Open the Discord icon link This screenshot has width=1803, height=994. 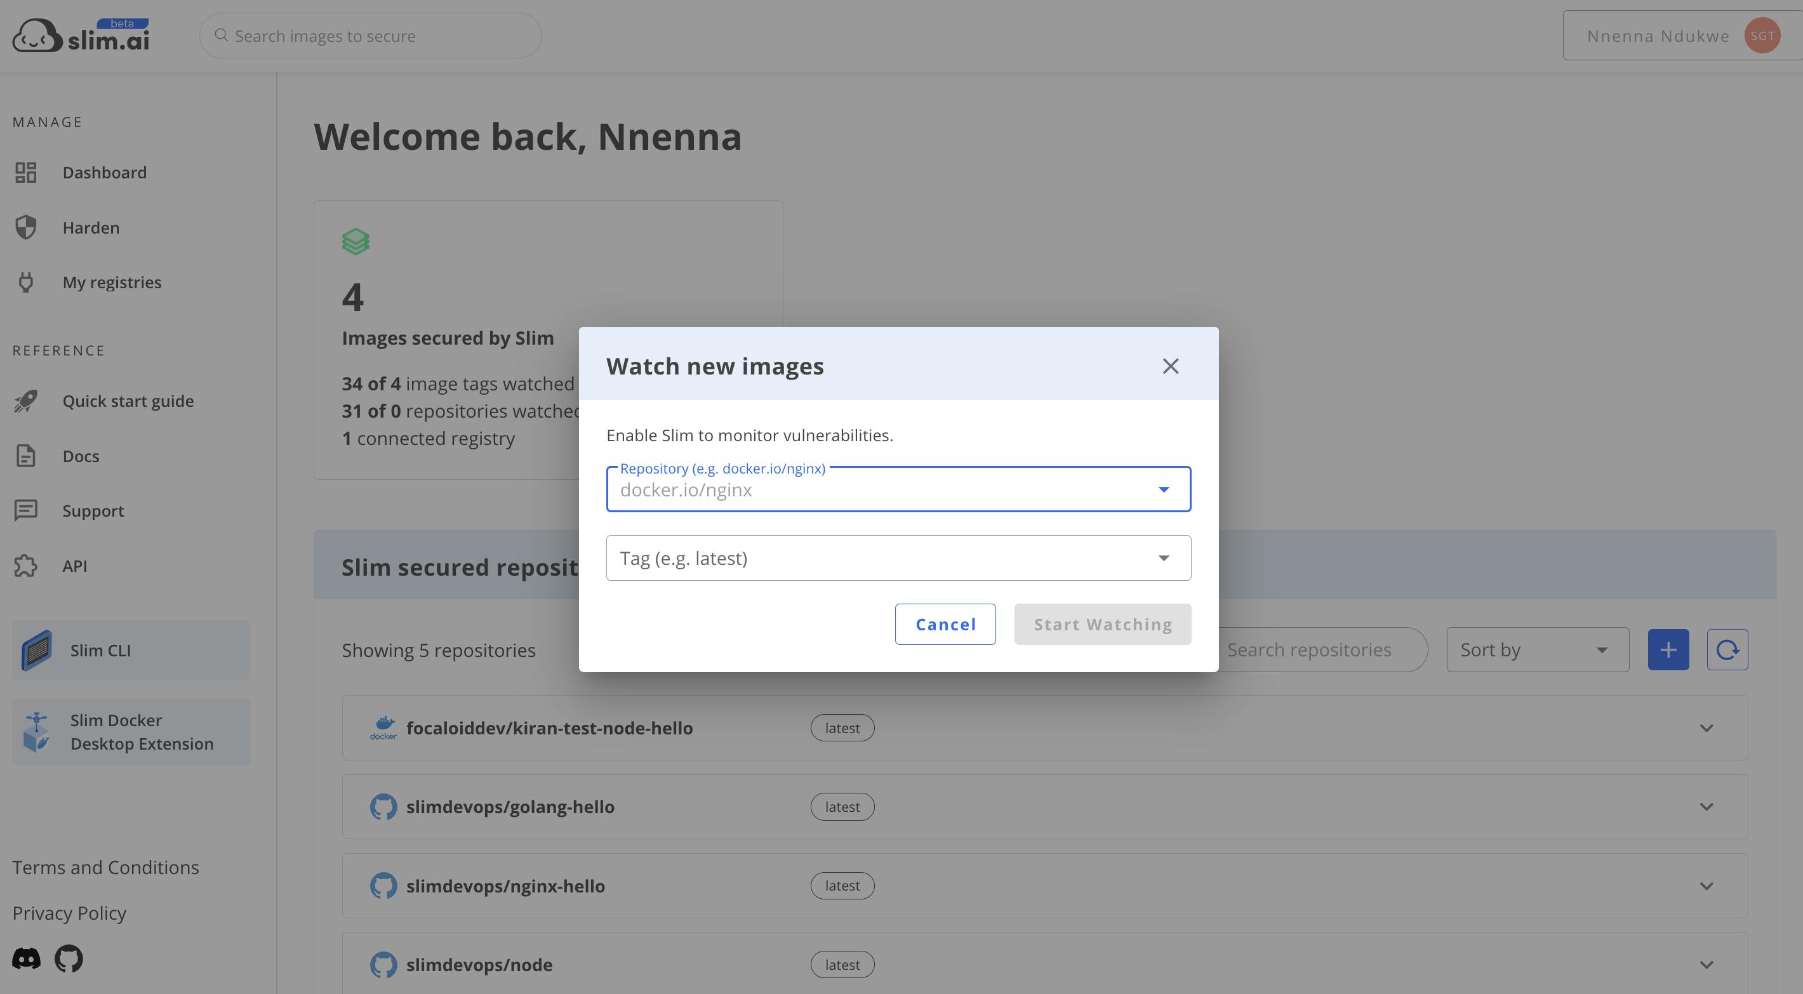[27, 958]
